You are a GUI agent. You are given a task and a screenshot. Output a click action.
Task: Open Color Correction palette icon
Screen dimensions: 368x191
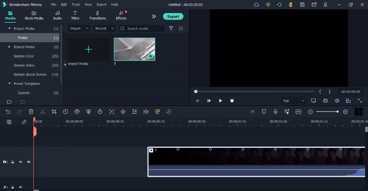click(77, 112)
